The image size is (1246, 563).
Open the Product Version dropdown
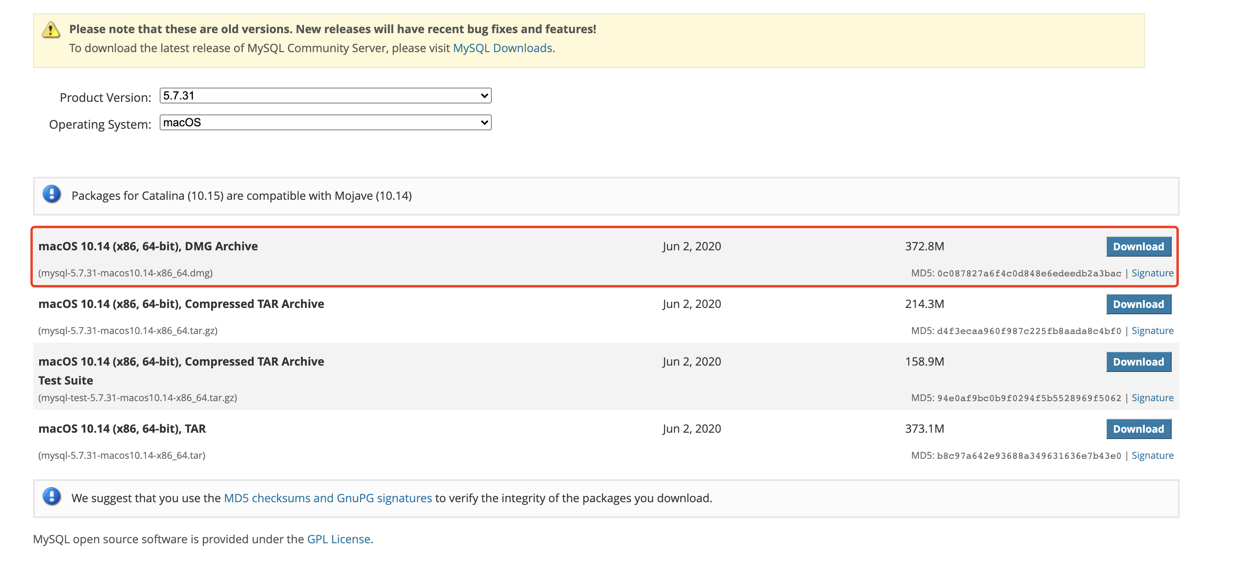[325, 96]
